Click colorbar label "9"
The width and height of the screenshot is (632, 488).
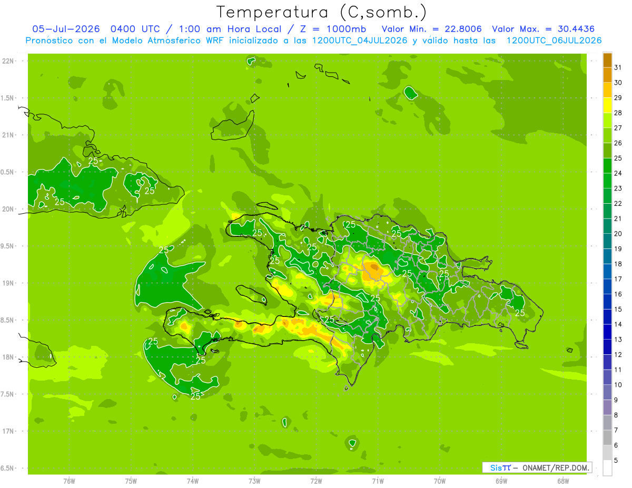[x=616, y=400]
